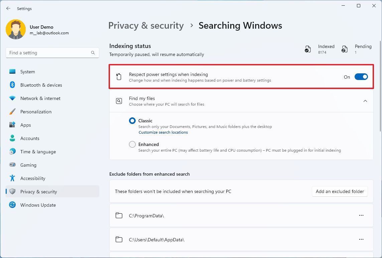Click the back arrow icon
This screenshot has width=382, height=258.
pyautogui.click(x=8, y=8)
